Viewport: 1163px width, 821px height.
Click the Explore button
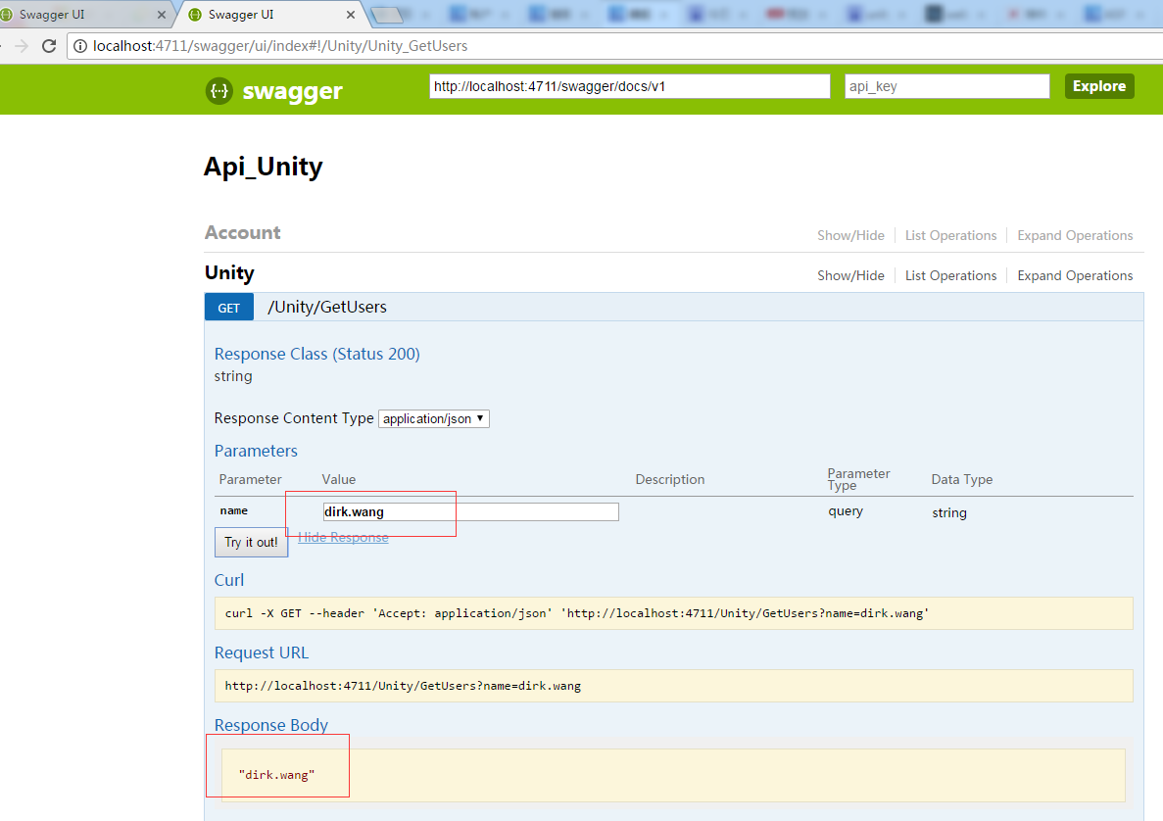pyautogui.click(x=1099, y=86)
